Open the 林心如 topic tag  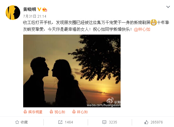(82, 112)
